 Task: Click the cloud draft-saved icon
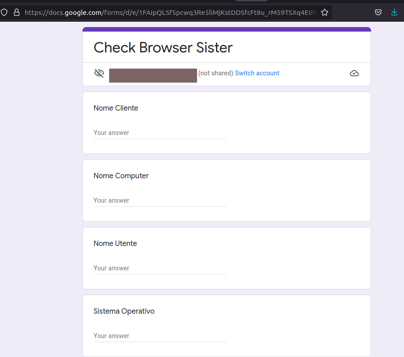[x=354, y=73]
